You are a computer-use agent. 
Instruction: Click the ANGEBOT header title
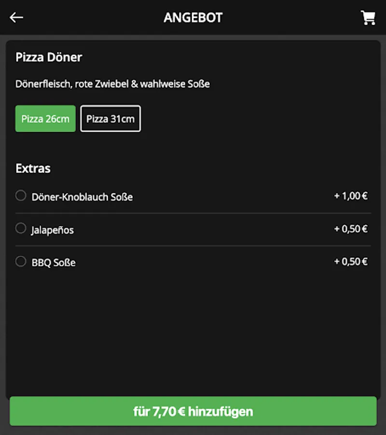(x=193, y=17)
